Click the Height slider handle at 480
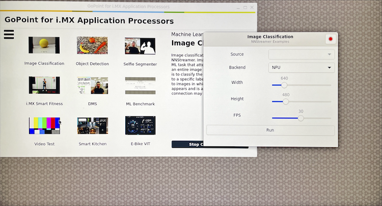 click(286, 101)
